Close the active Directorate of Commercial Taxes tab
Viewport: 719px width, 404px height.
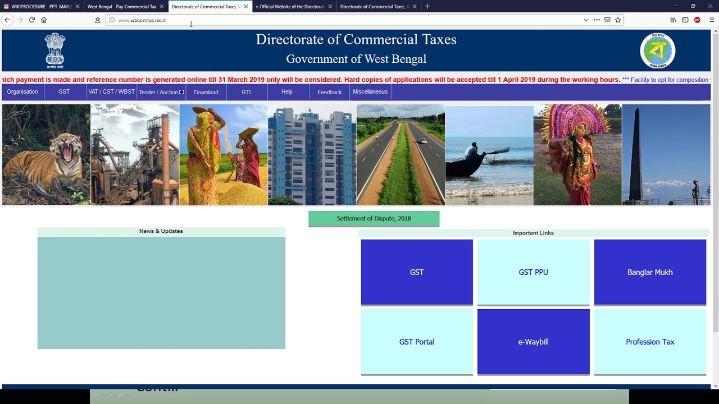point(246,6)
